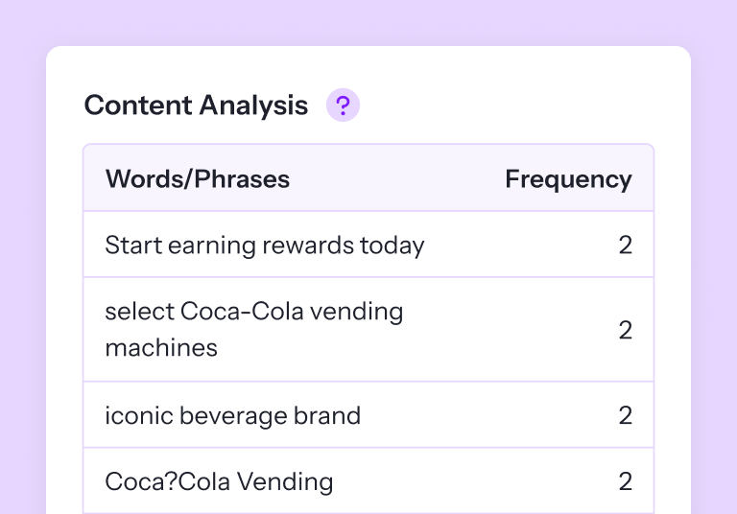Screen dimensions: 737x514
Task: Select the "iconic beverage brand" phrase
Action: point(232,416)
